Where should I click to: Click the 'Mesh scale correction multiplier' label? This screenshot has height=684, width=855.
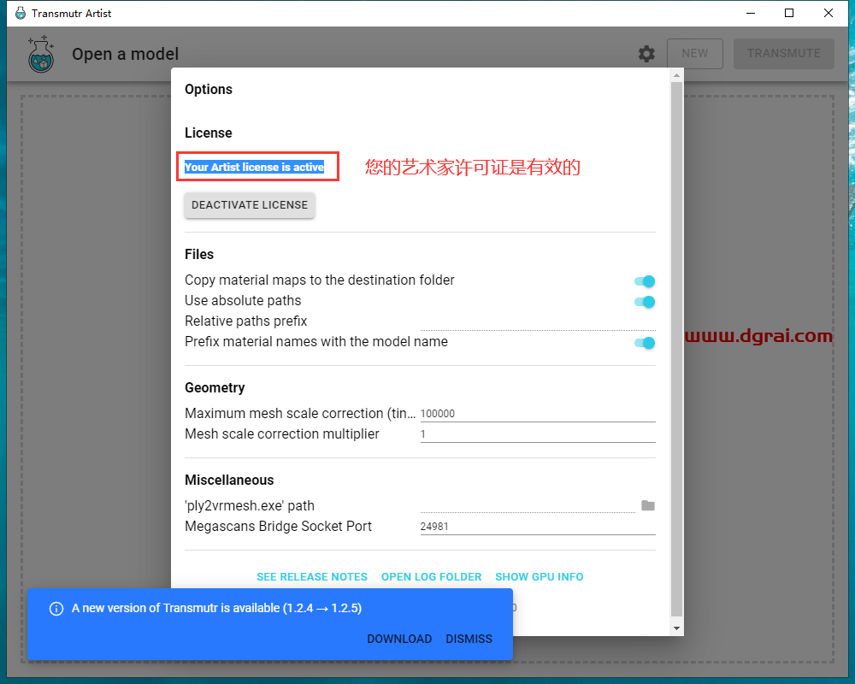click(x=282, y=433)
